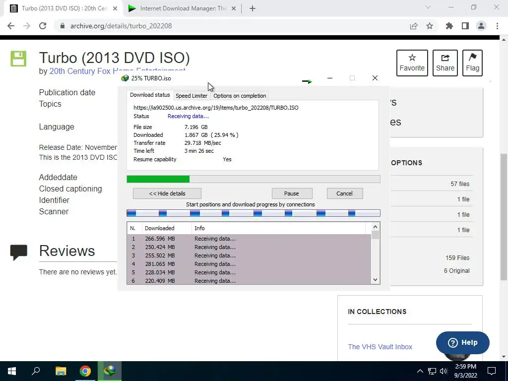The image size is (508, 381).
Task: Select connection row 5 with 228.034 MB
Action: pyautogui.click(x=249, y=272)
